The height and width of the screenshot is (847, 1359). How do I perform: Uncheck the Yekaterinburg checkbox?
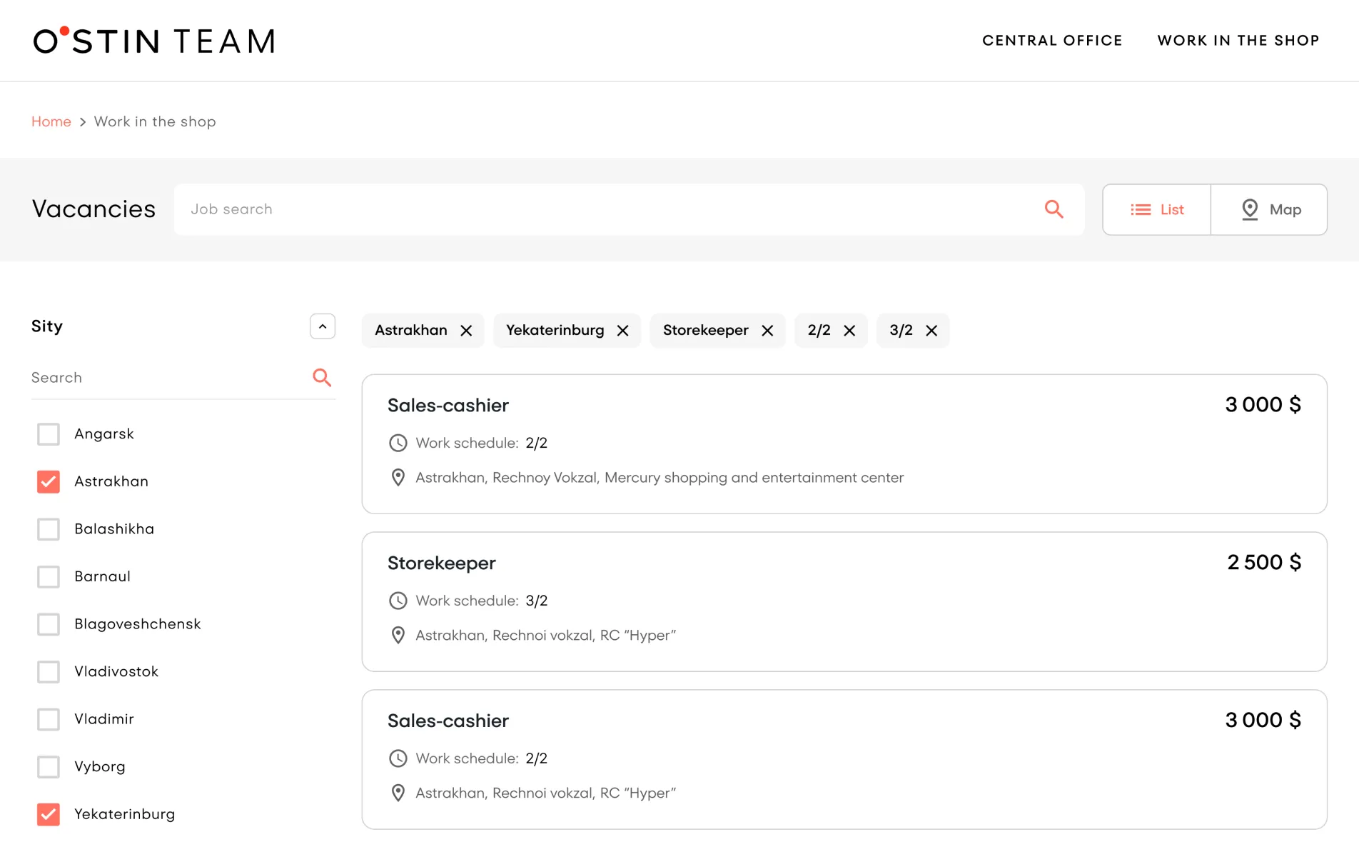(x=49, y=814)
